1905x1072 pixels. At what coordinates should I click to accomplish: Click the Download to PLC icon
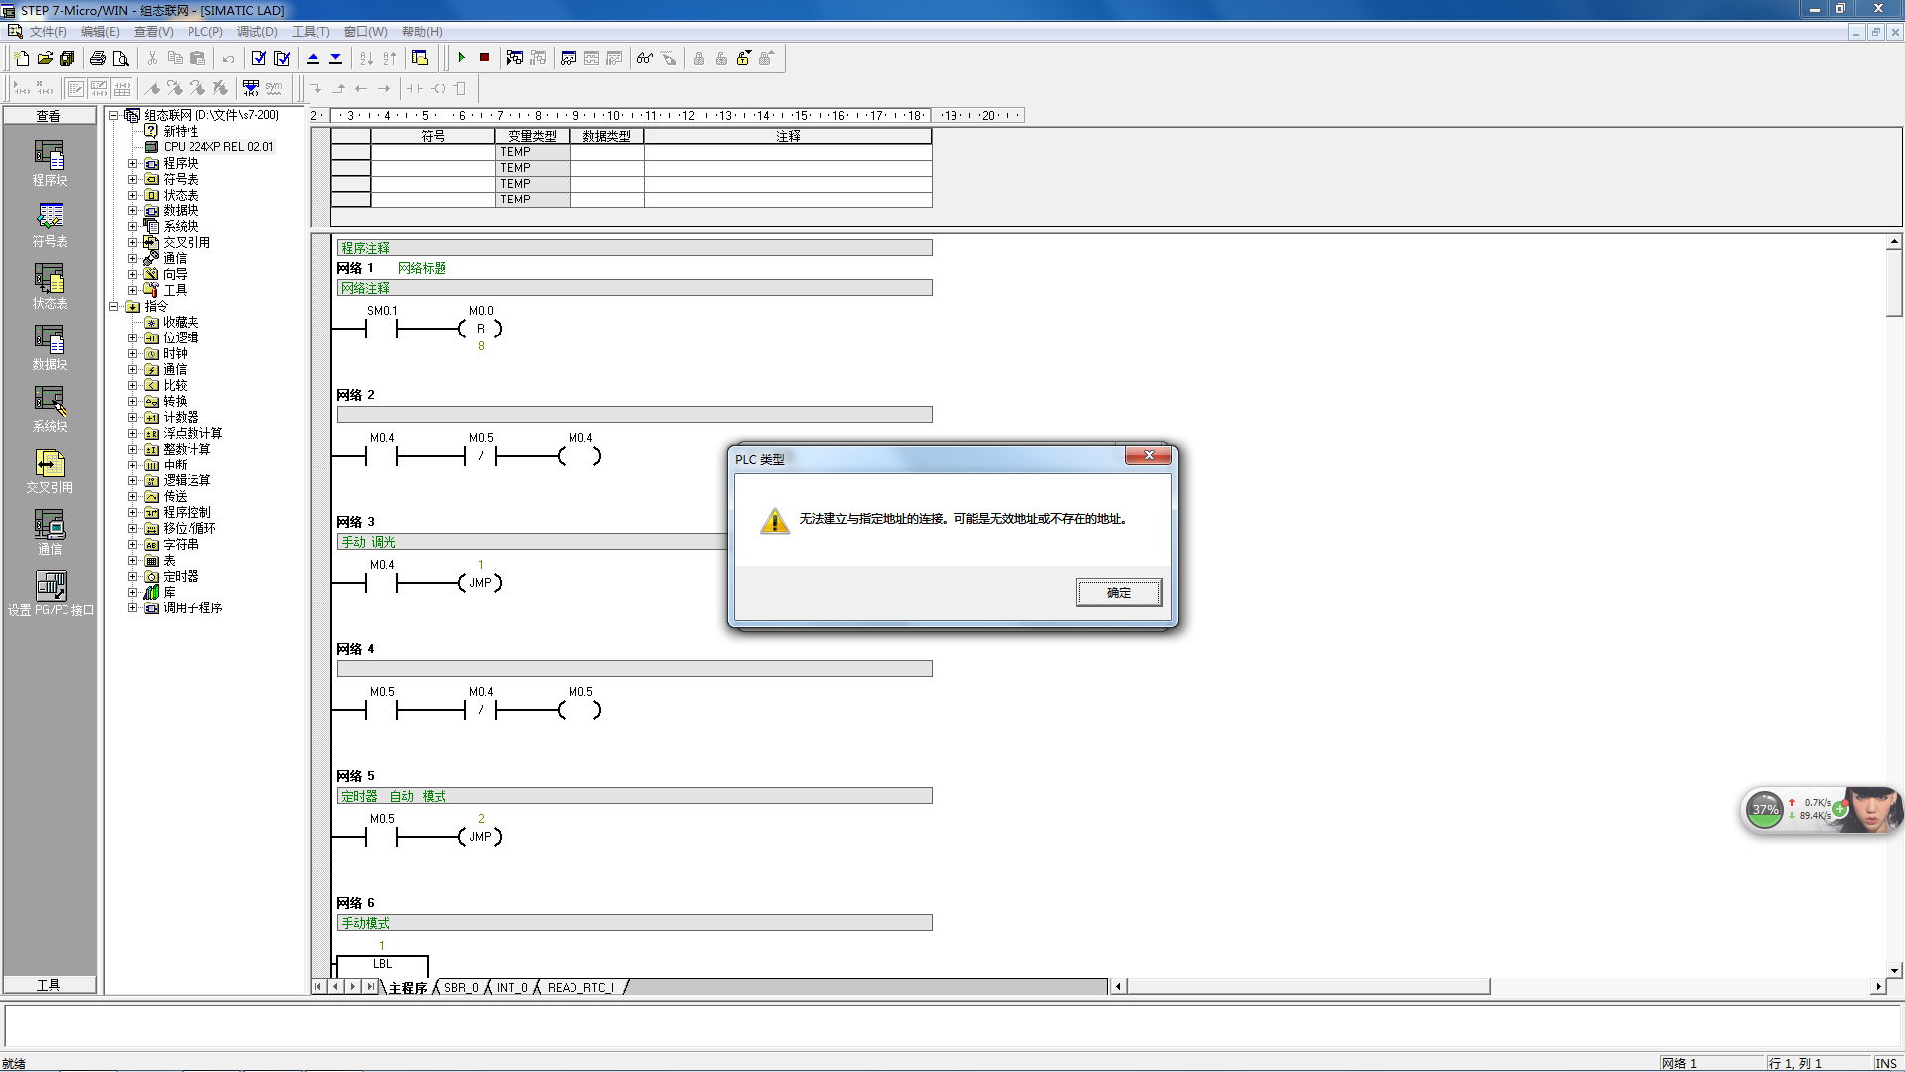336,58
